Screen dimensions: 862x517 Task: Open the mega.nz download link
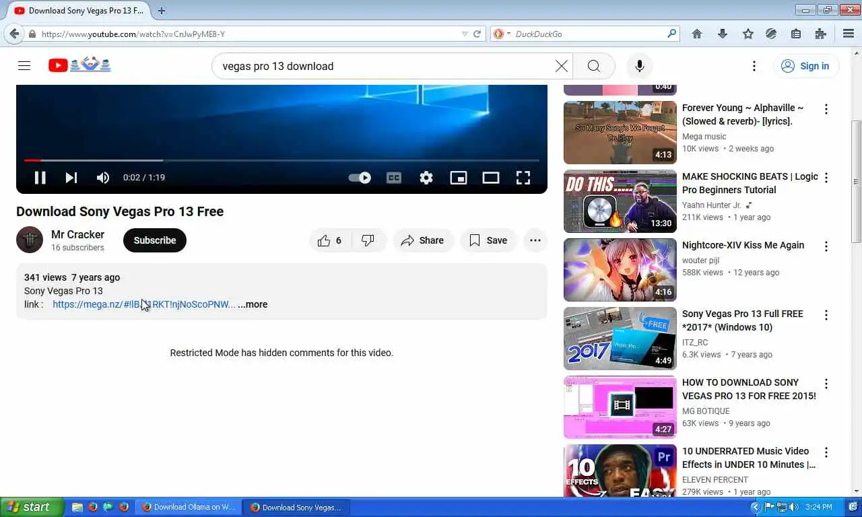point(144,304)
